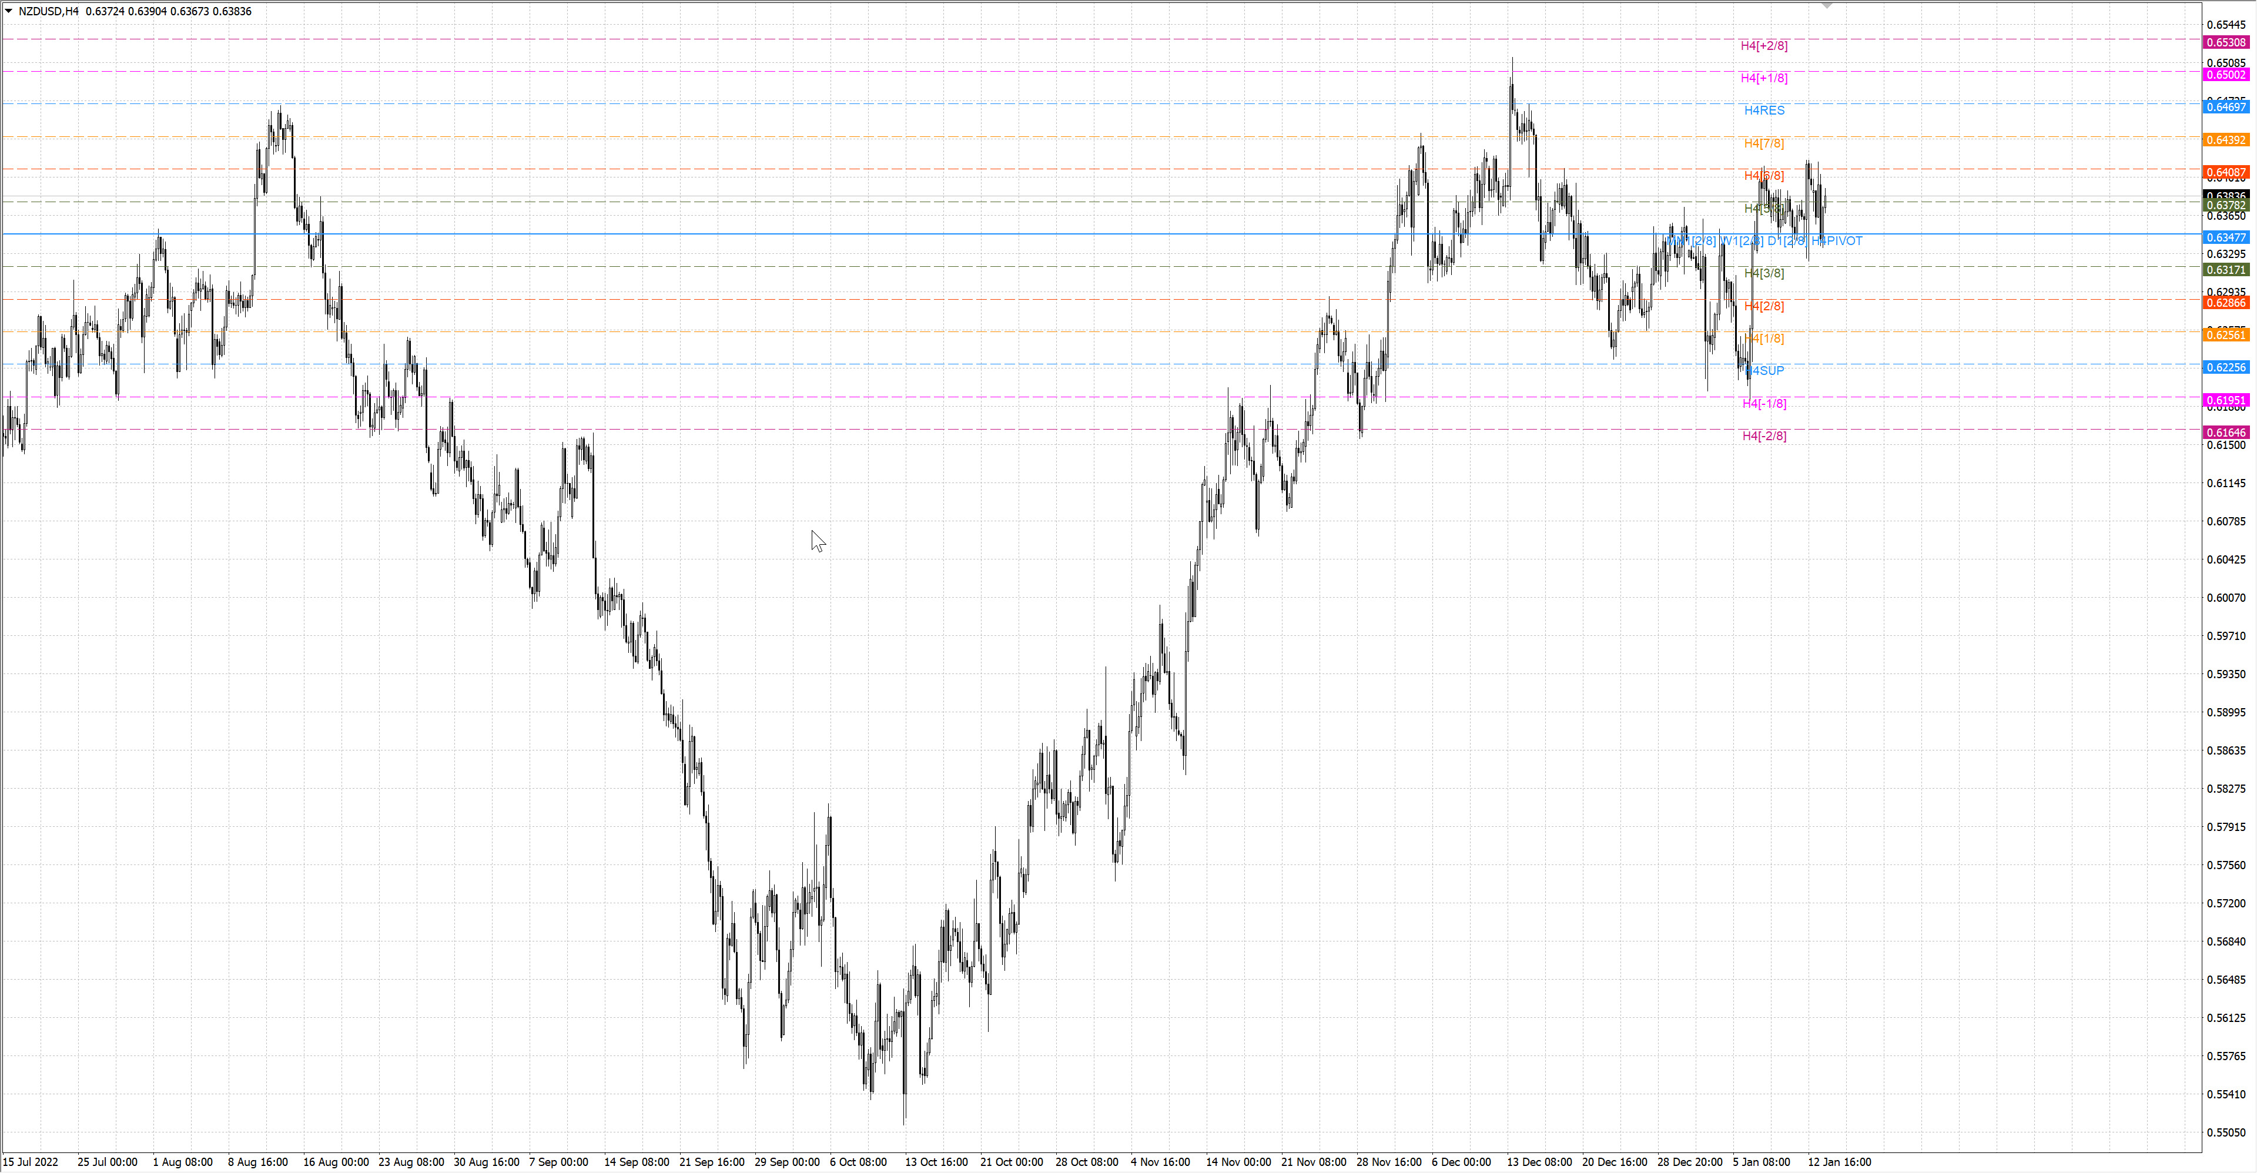The width and height of the screenshot is (2257, 1173).
Task: Select the H4[6/8] level label
Action: pyautogui.click(x=1764, y=175)
